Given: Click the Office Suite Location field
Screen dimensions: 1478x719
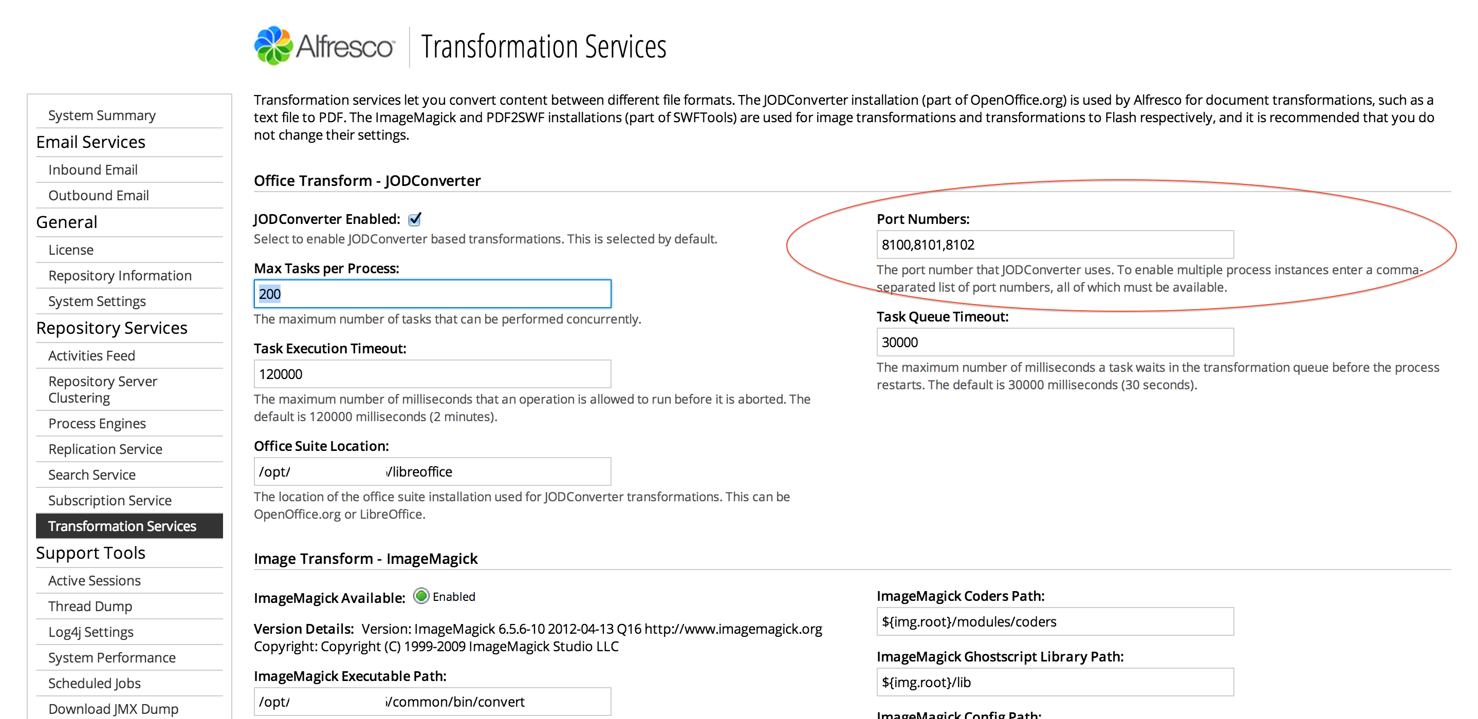Looking at the screenshot, I should 433,472.
